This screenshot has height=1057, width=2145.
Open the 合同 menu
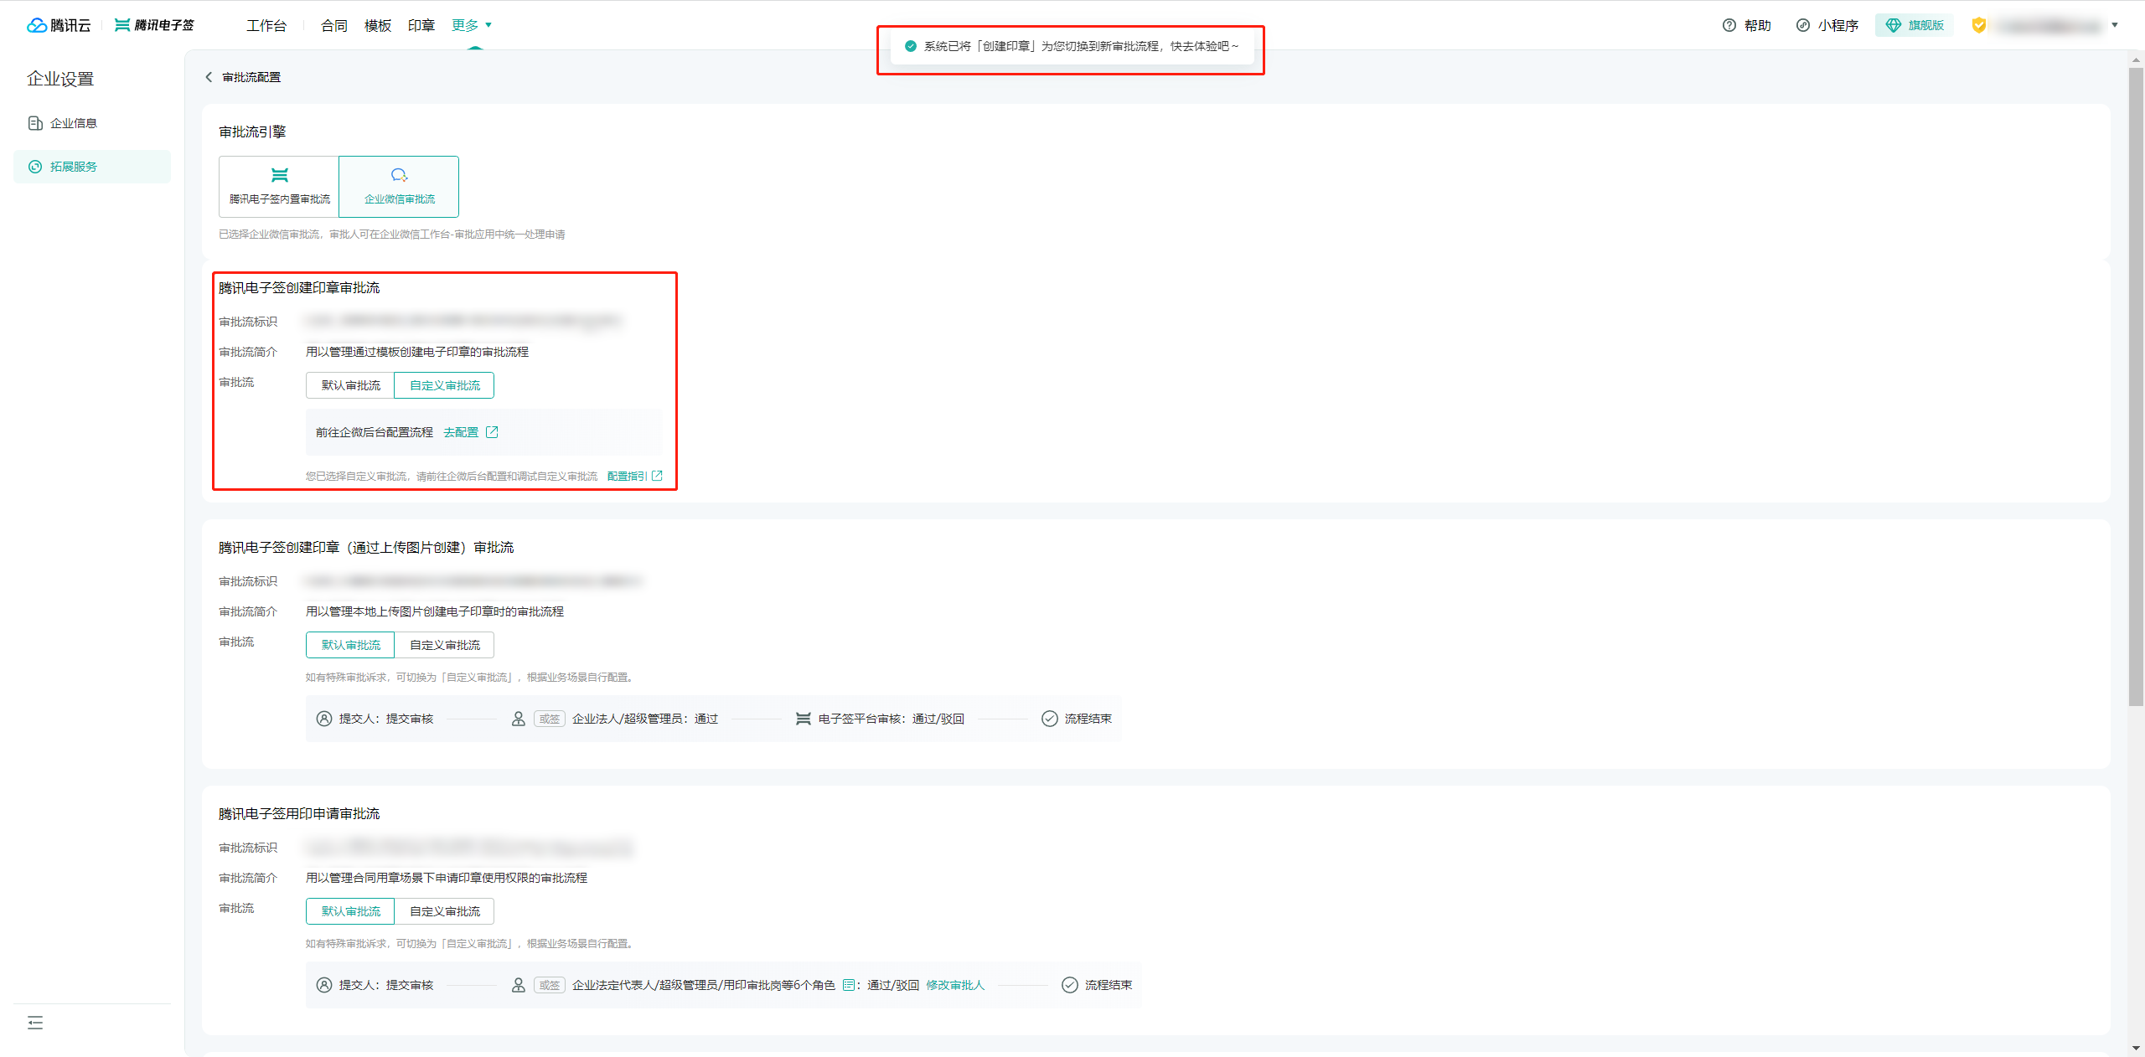334,25
